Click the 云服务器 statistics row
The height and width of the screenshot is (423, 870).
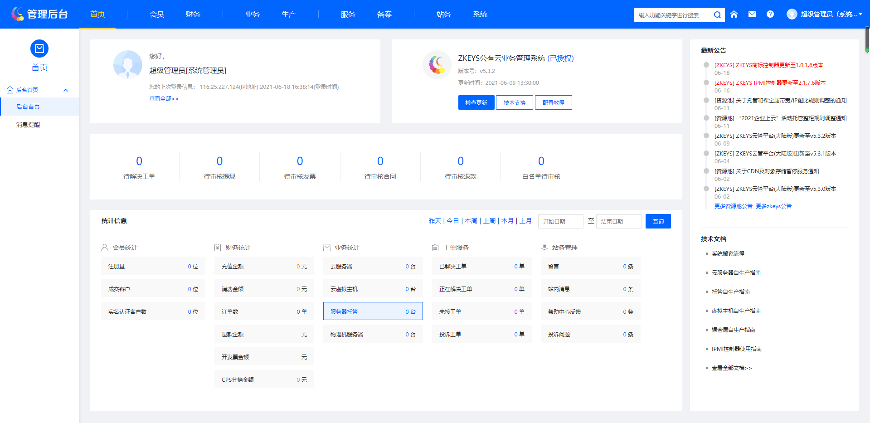373,266
